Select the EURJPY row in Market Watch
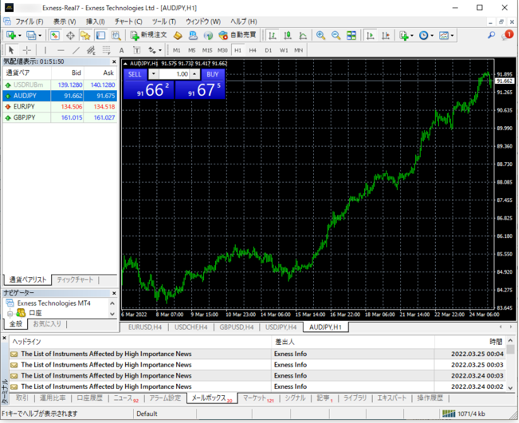Image resolution: width=519 pixels, height=423 pixels. coord(59,107)
